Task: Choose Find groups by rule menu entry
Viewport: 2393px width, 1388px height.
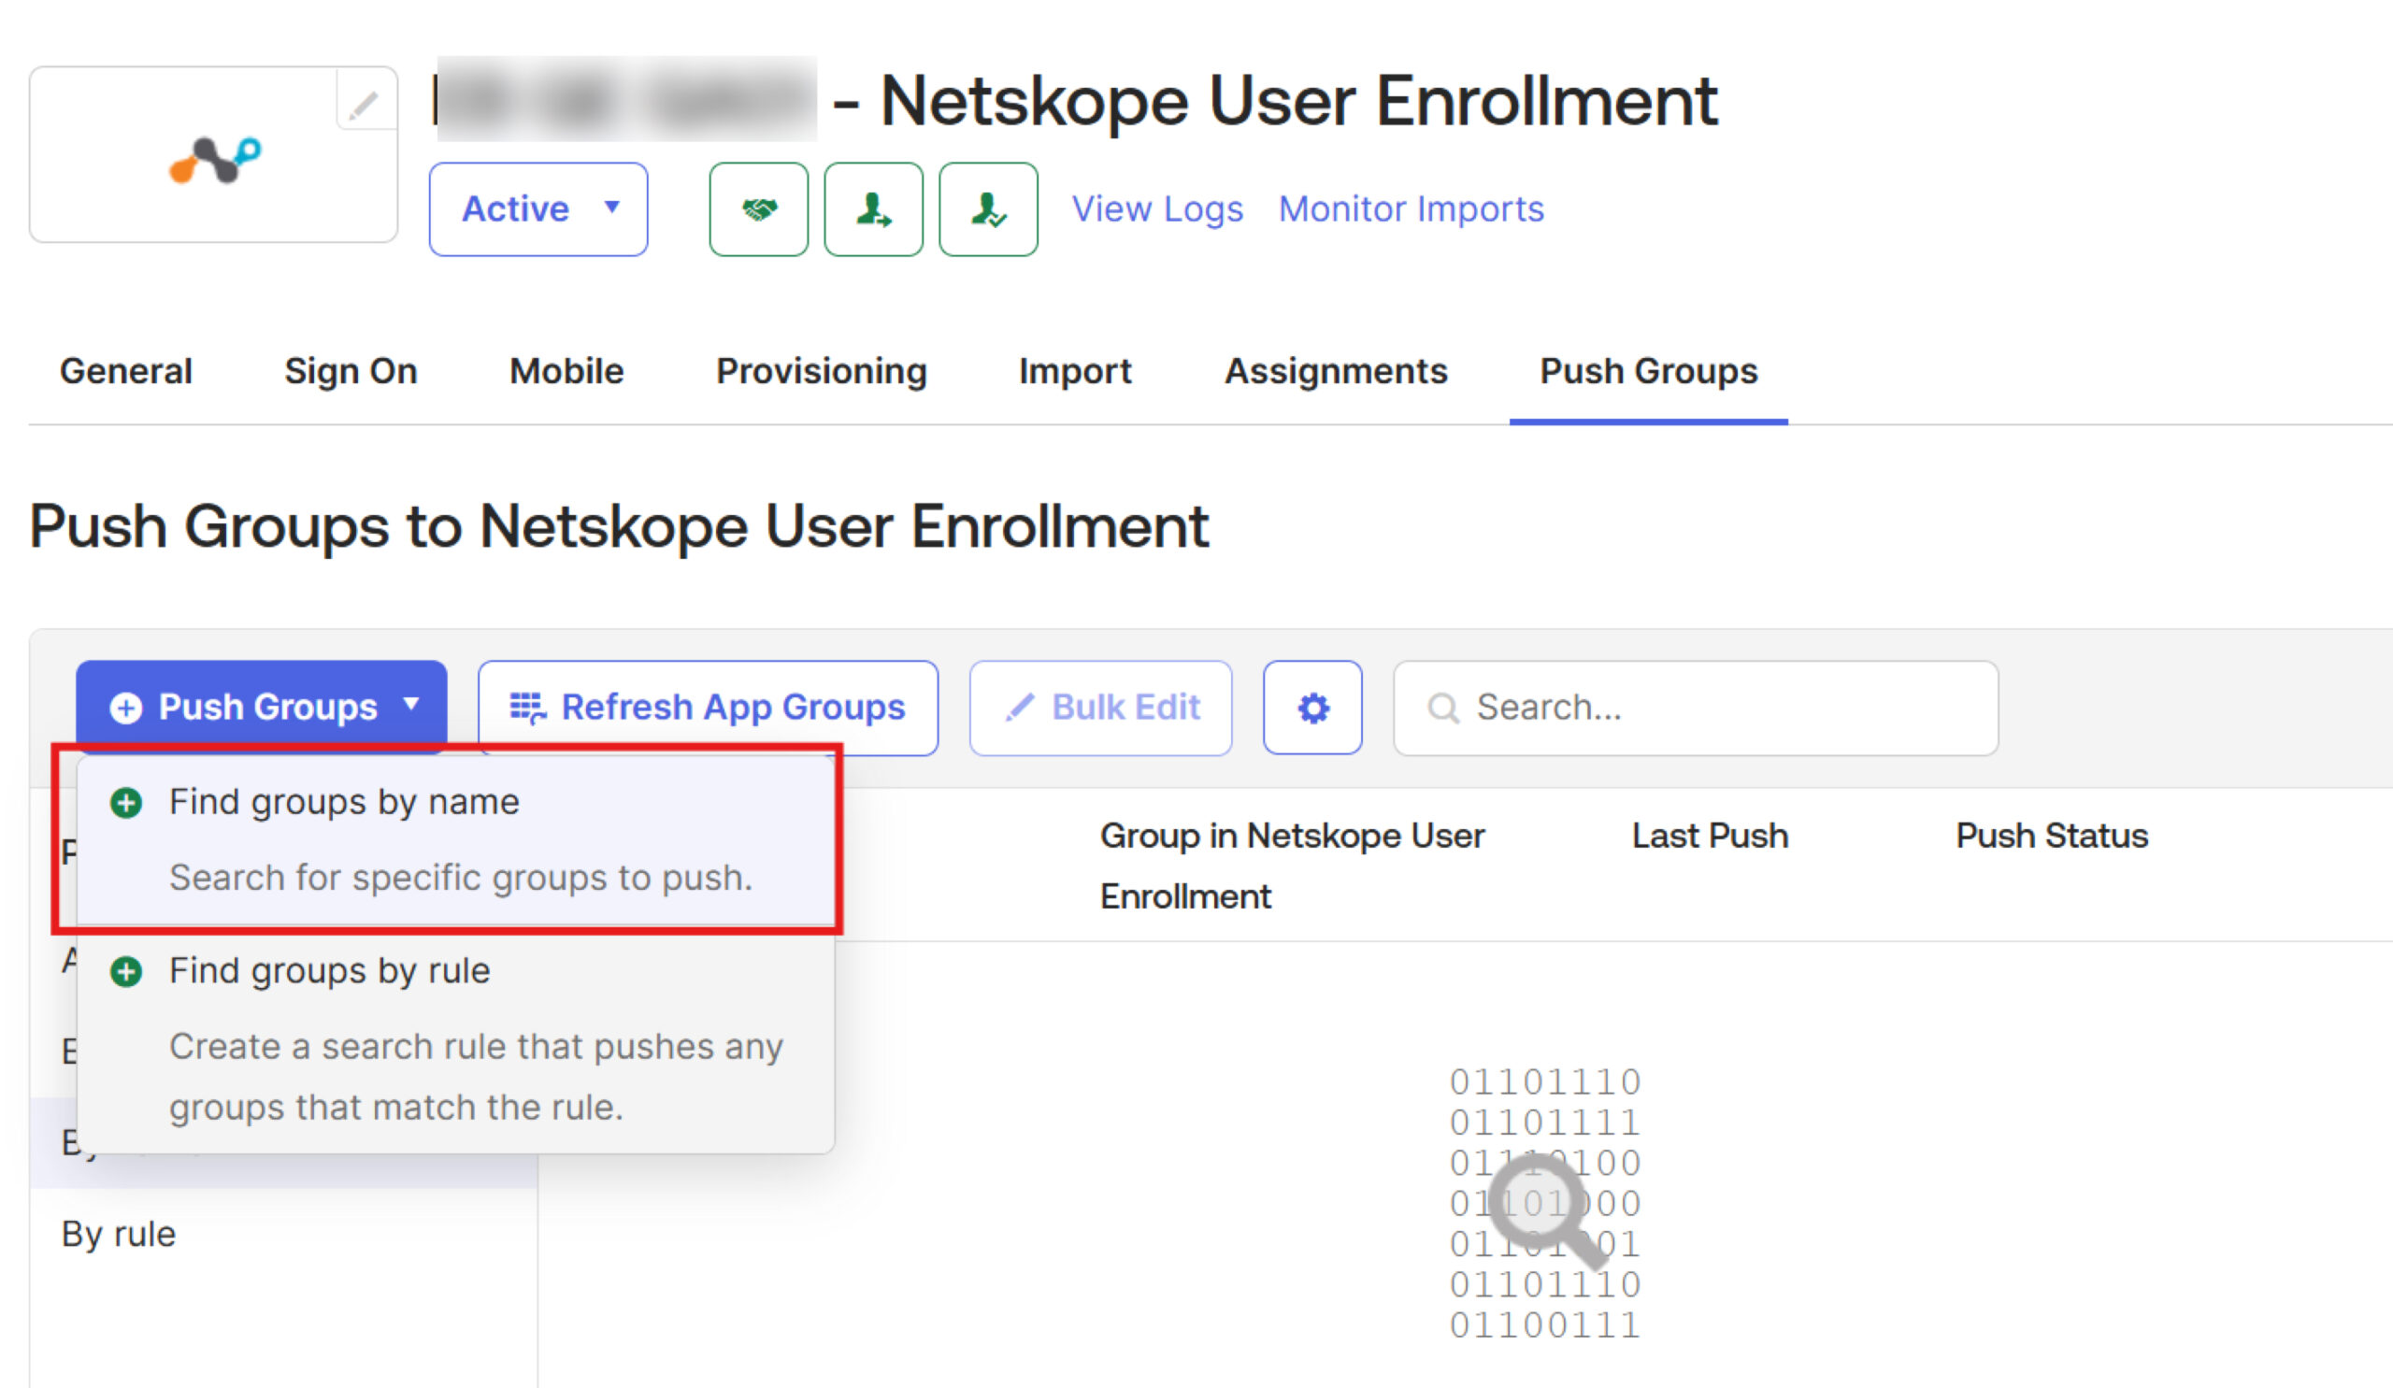Action: (x=456, y=1038)
